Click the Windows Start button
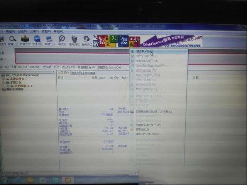Screen dimensions: 247x185 click(x=4, y=180)
